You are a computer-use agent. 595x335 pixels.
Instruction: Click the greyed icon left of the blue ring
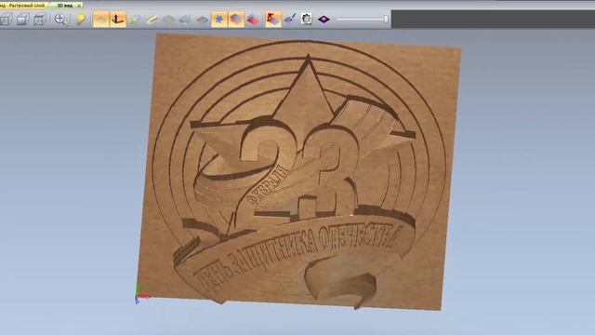point(185,19)
